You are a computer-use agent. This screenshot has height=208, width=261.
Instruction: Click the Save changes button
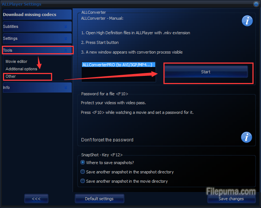coord(231,199)
